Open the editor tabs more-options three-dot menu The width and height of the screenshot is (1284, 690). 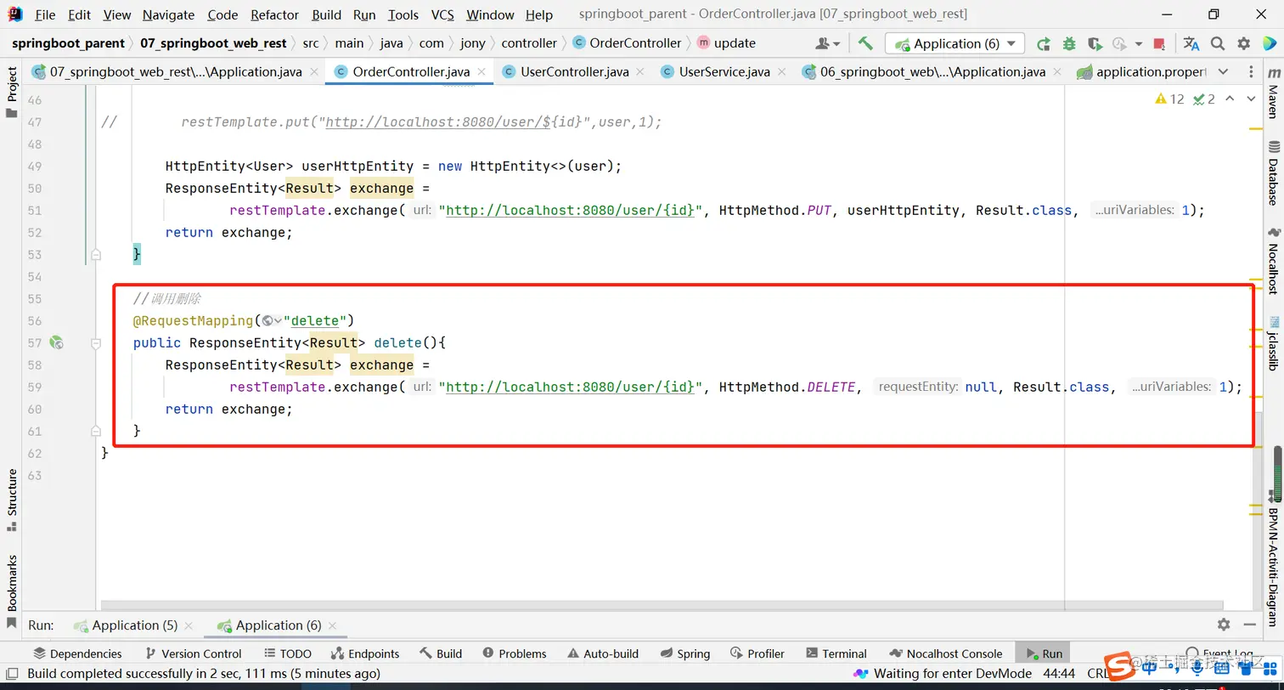[1252, 71]
